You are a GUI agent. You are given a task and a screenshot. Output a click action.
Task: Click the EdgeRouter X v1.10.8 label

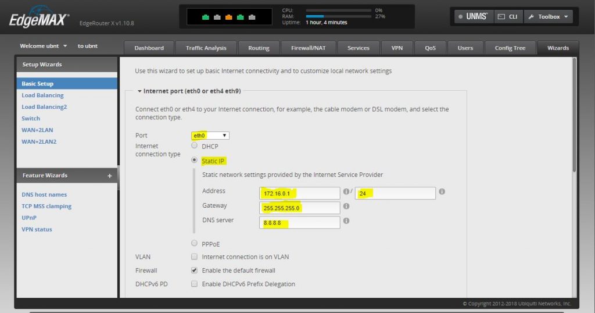[x=107, y=23]
